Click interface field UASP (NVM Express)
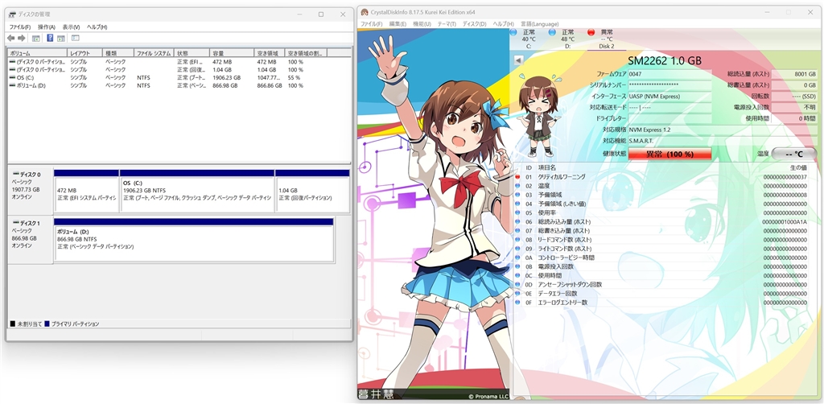The image size is (824, 404). click(x=669, y=97)
